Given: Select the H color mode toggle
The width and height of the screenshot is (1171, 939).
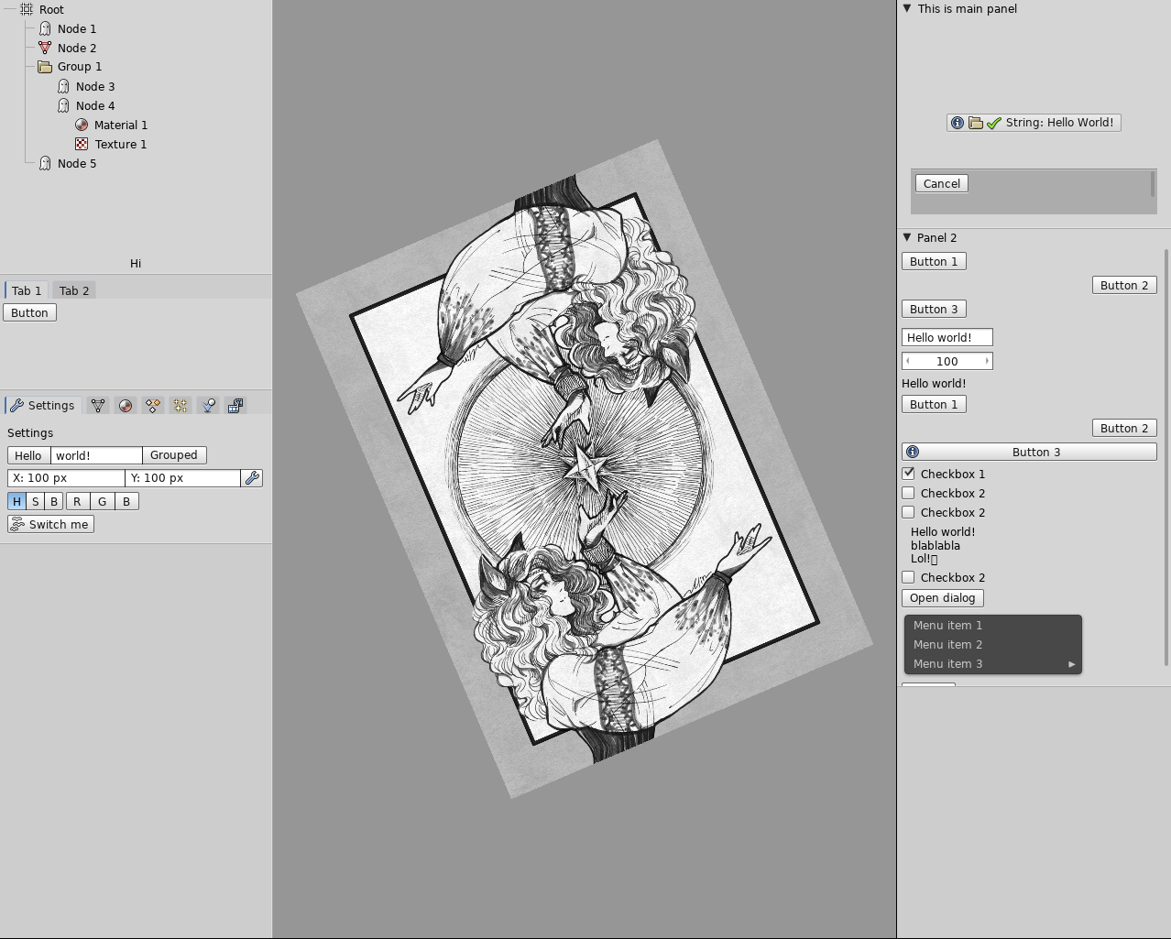Looking at the screenshot, I should point(16,501).
